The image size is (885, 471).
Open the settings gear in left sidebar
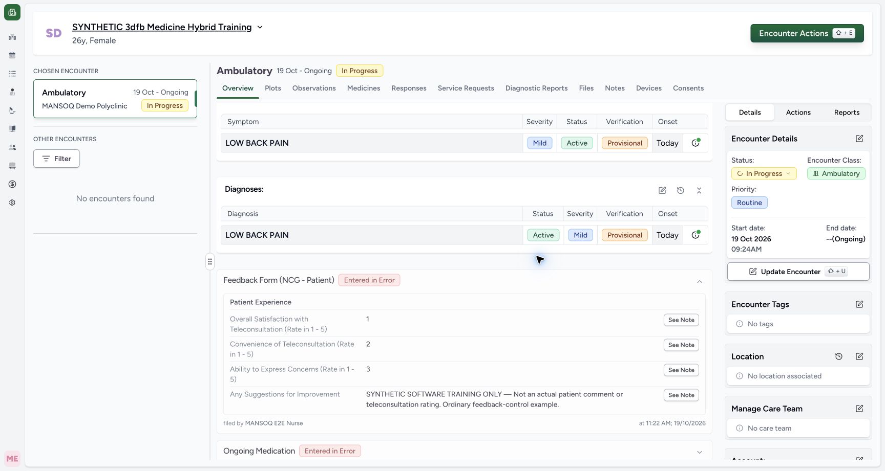click(12, 203)
